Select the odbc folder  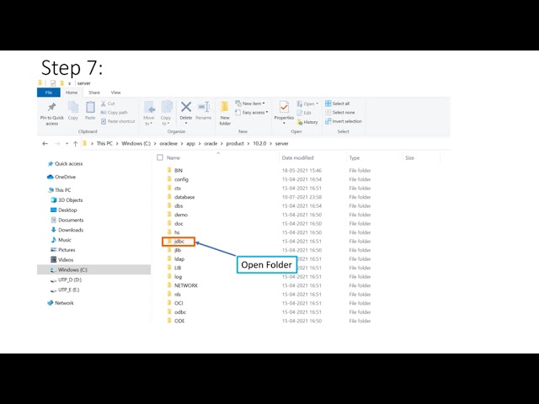179,312
